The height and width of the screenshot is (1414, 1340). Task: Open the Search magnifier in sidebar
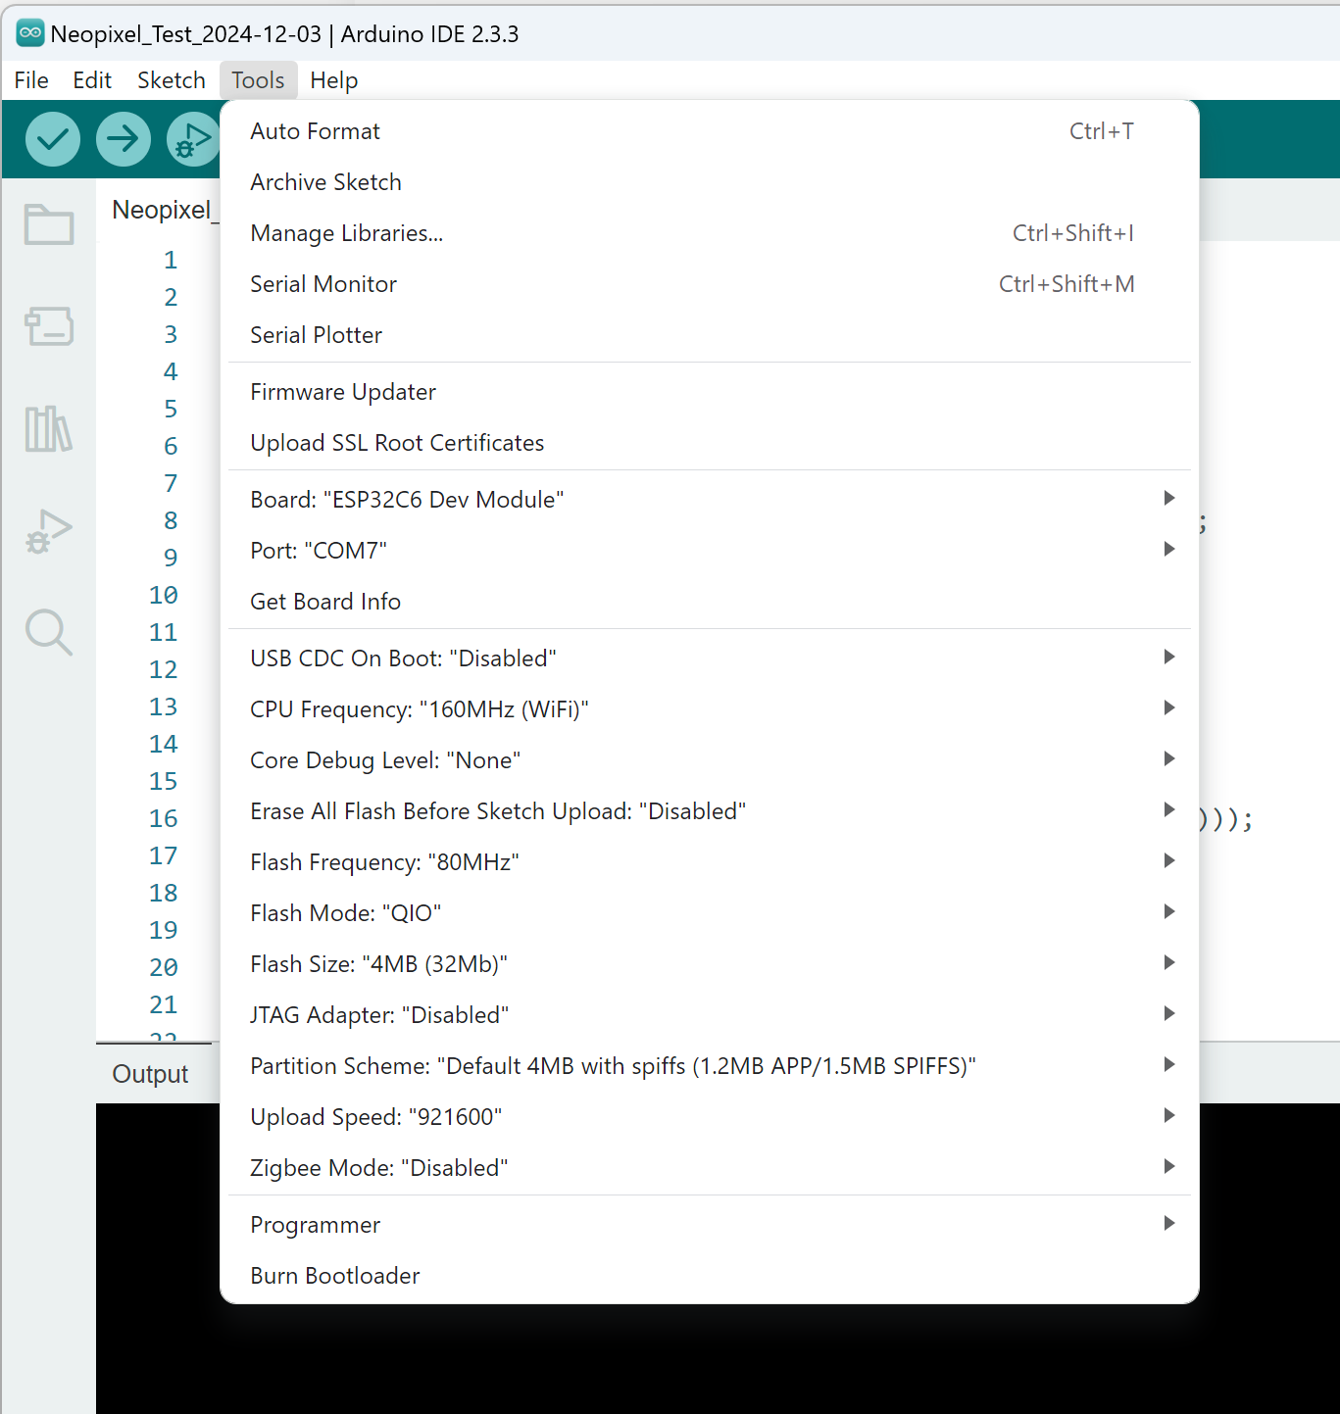pos(49,633)
